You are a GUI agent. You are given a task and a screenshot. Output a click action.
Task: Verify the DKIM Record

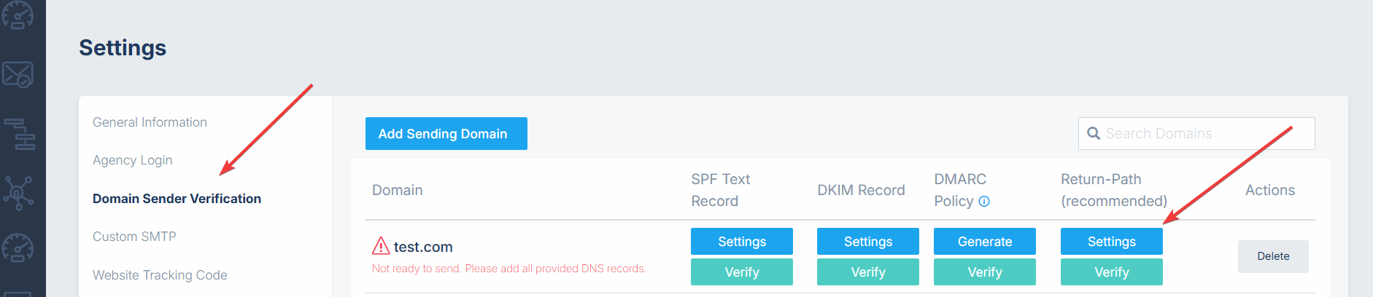[868, 272]
